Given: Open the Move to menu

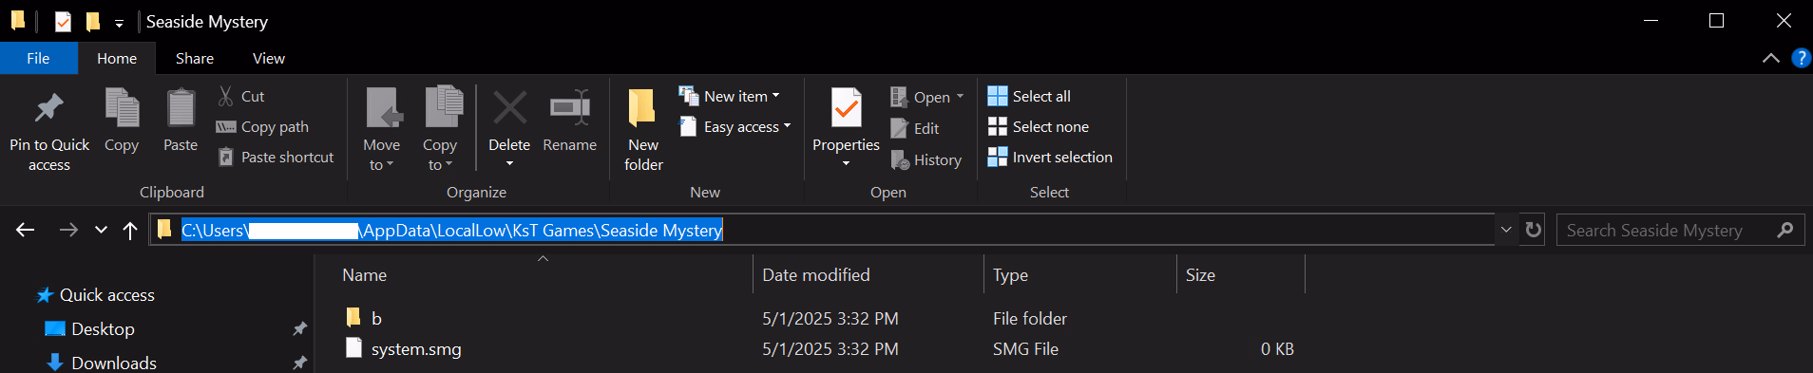Looking at the screenshot, I should (381, 129).
